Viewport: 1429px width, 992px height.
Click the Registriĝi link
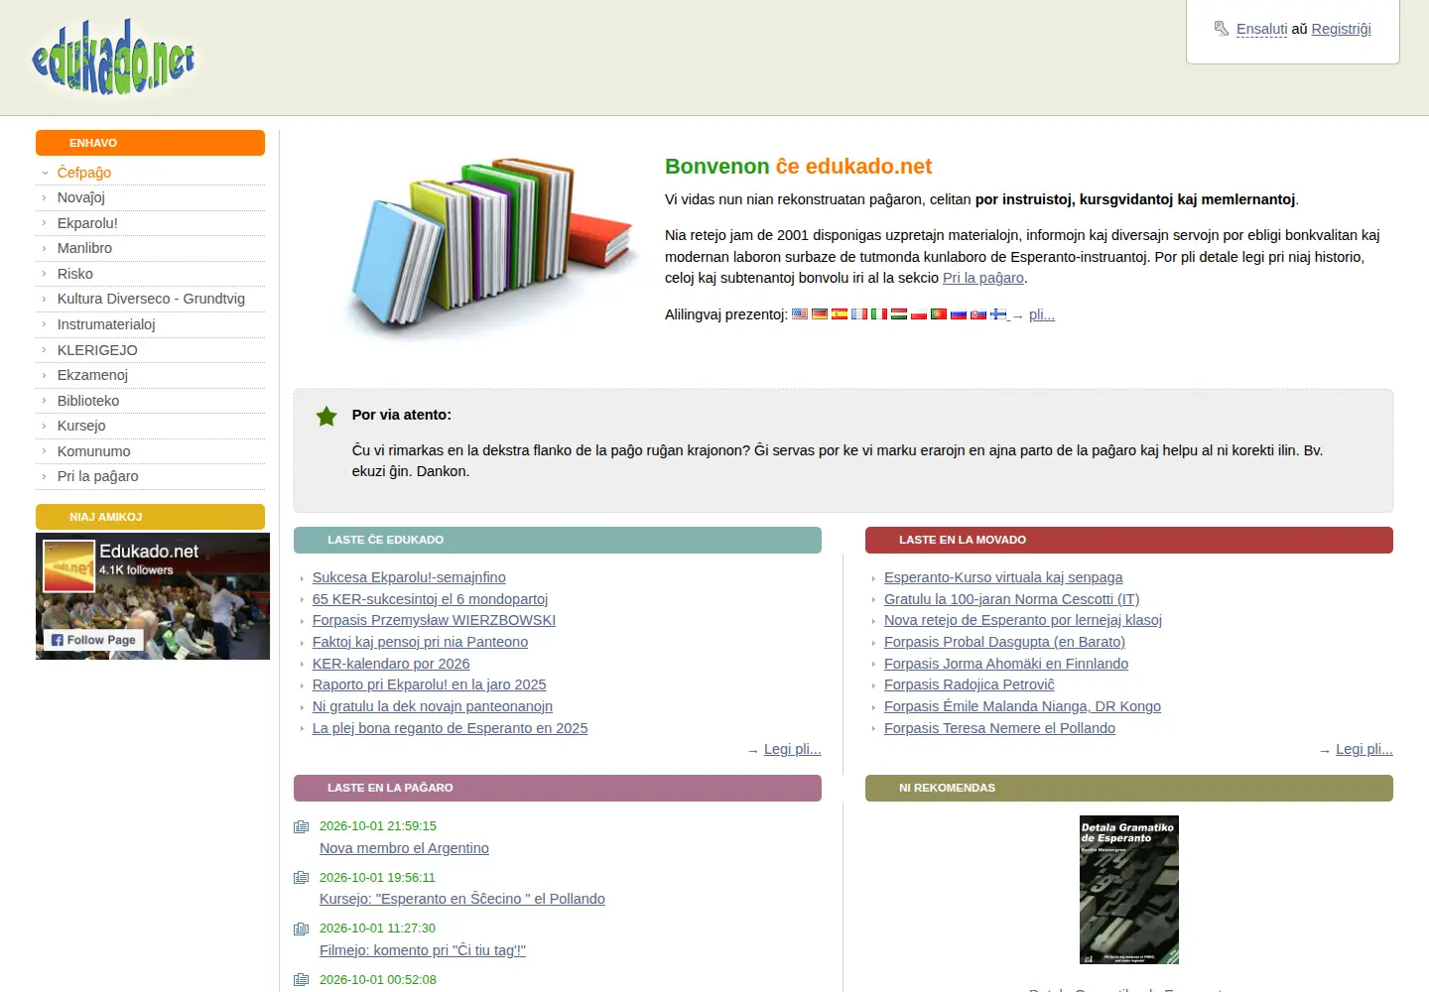tap(1341, 29)
